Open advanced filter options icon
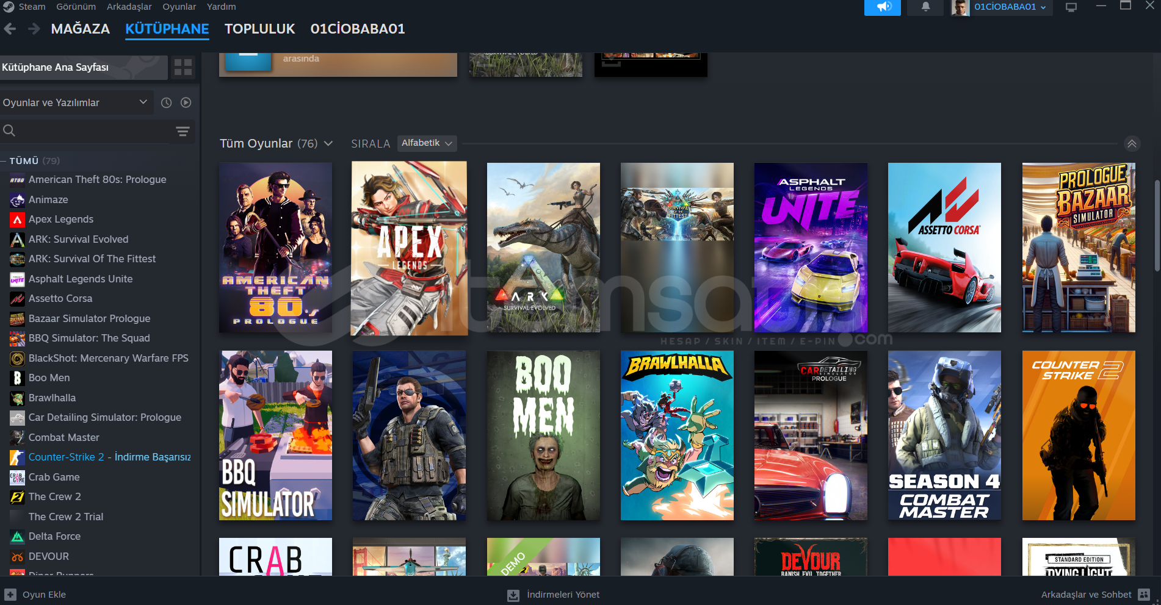The image size is (1161, 605). click(183, 131)
